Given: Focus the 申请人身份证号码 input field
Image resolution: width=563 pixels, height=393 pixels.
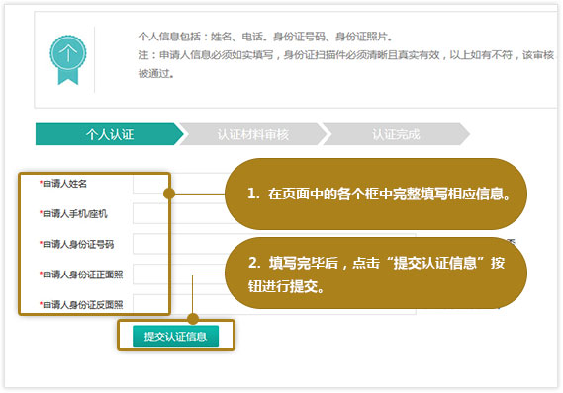Looking at the screenshot, I should pos(275,244).
